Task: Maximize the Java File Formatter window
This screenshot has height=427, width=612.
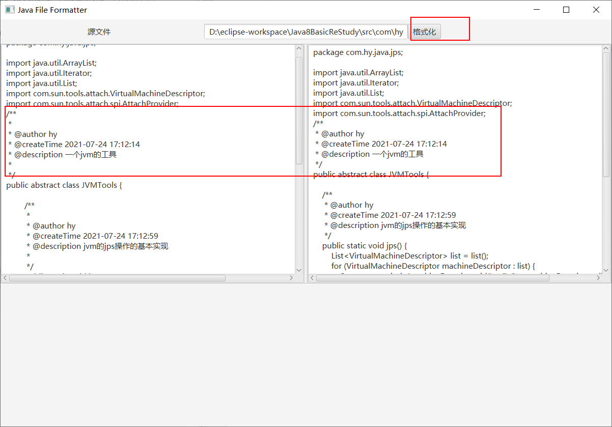Action: click(566, 10)
